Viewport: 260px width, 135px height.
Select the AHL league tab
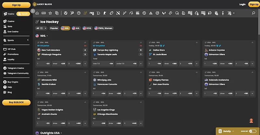[76, 28]
